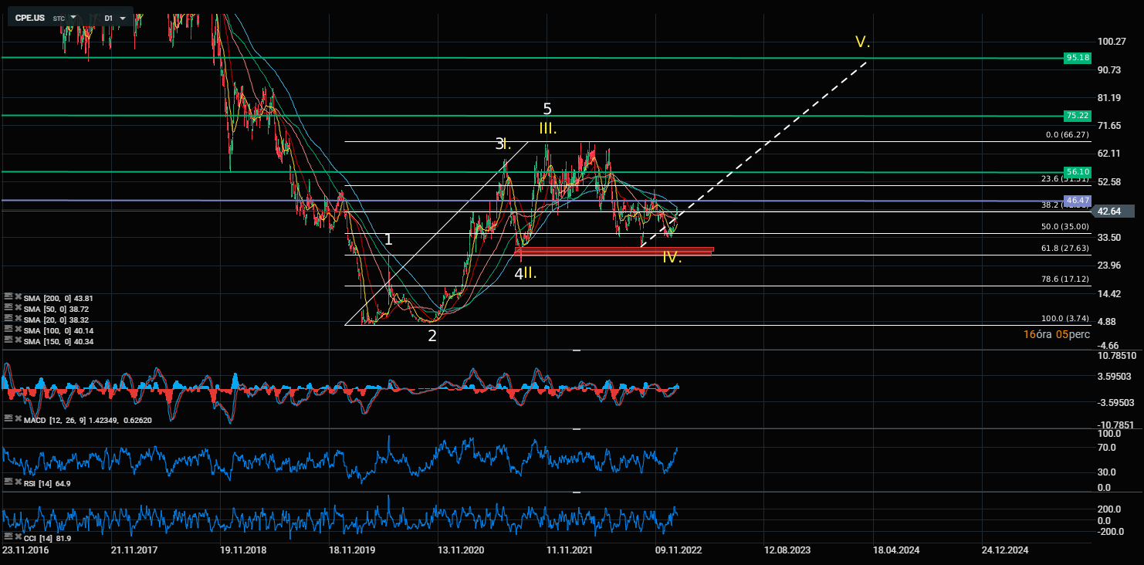
Task: Select the 95.18 horizontal level price tag
Action: [x=1077, y=58]
